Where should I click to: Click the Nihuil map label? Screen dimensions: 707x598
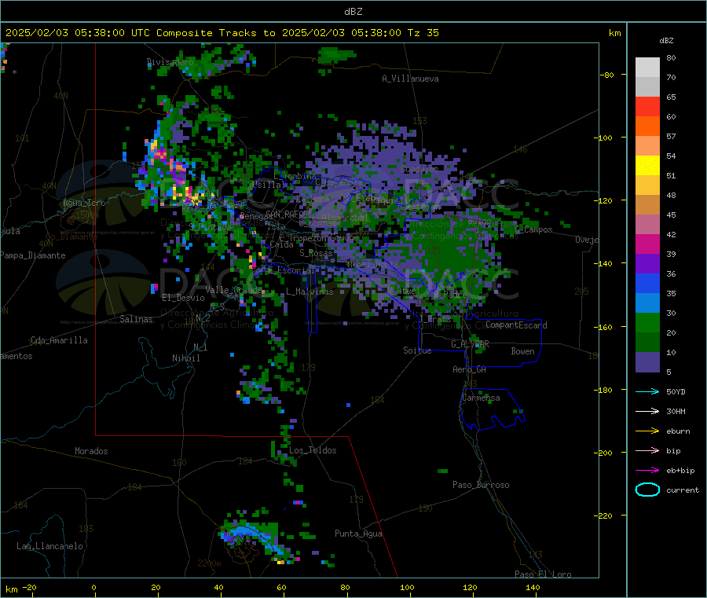click(x=185, y=358)
